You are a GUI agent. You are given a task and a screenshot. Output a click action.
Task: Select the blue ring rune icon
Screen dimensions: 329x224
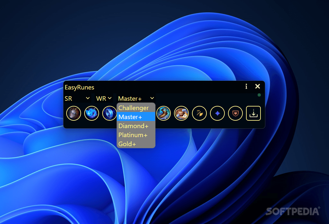tap(109, 113)
